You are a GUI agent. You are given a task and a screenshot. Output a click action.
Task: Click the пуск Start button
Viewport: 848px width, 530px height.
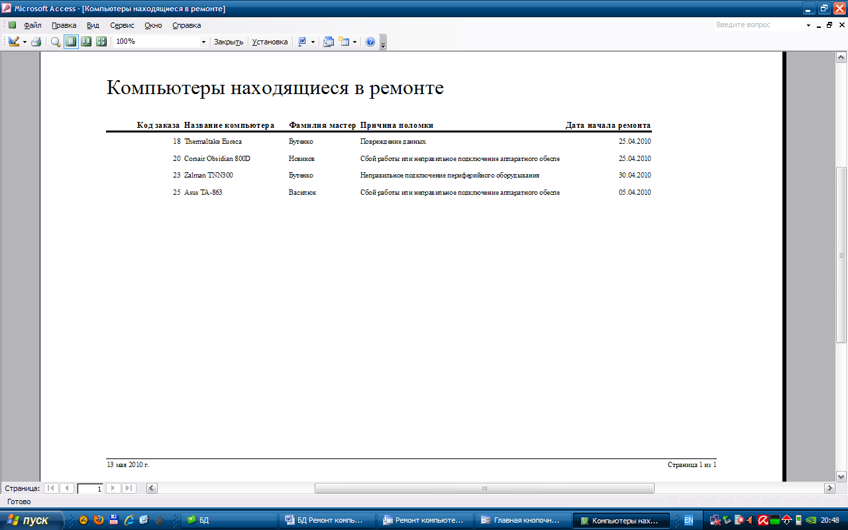point(32,520)
